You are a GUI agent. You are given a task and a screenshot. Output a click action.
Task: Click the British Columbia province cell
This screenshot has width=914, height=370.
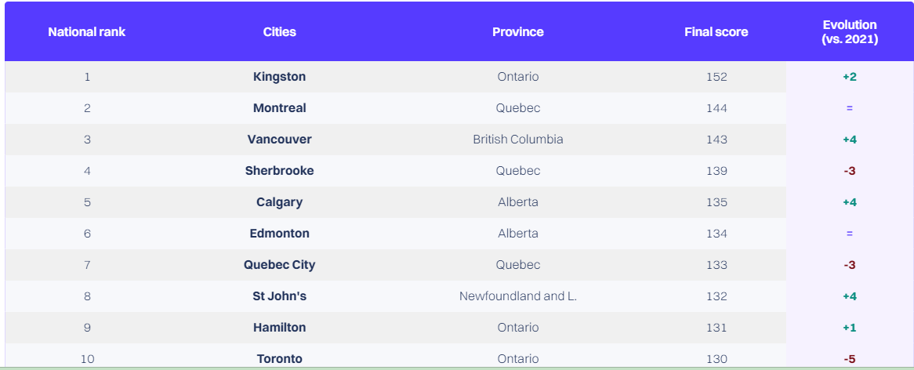518,140
